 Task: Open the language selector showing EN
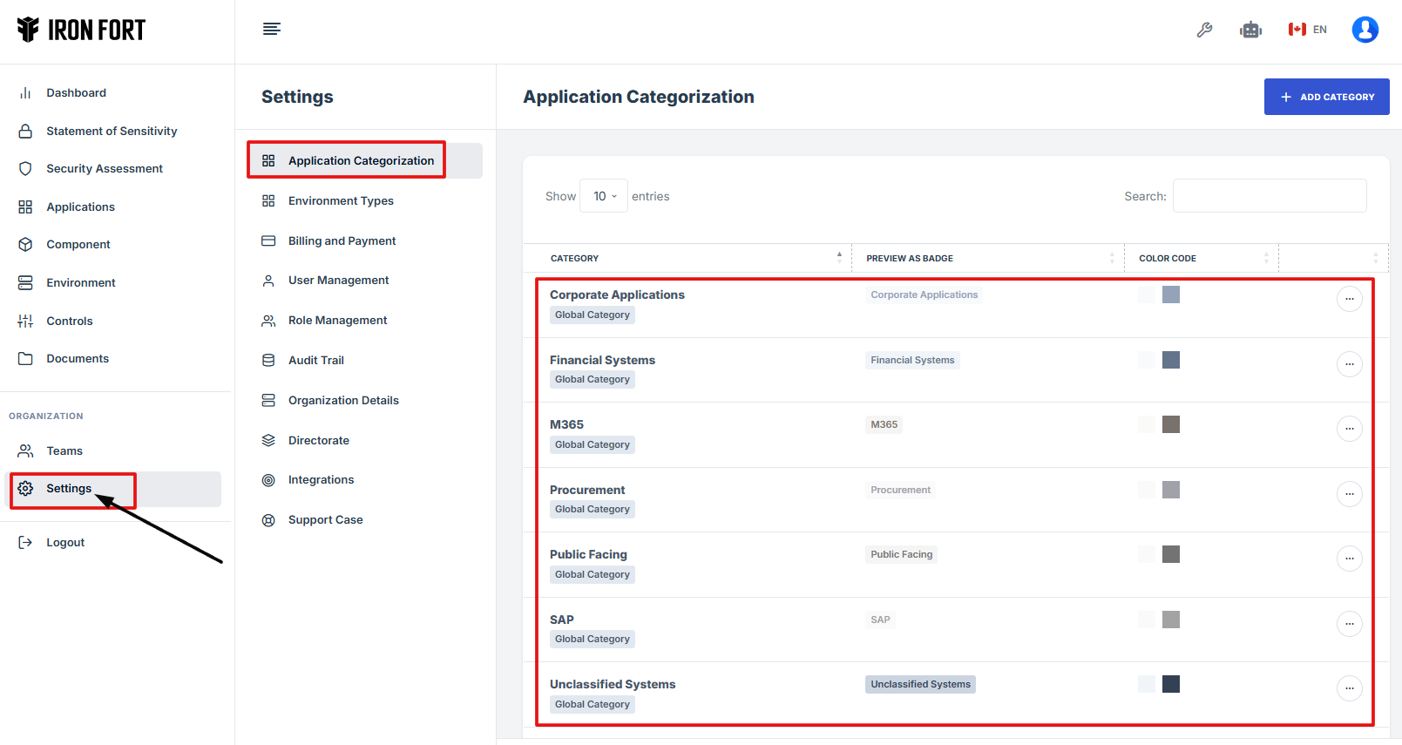pyautogui.click(x=1307, y=30)
